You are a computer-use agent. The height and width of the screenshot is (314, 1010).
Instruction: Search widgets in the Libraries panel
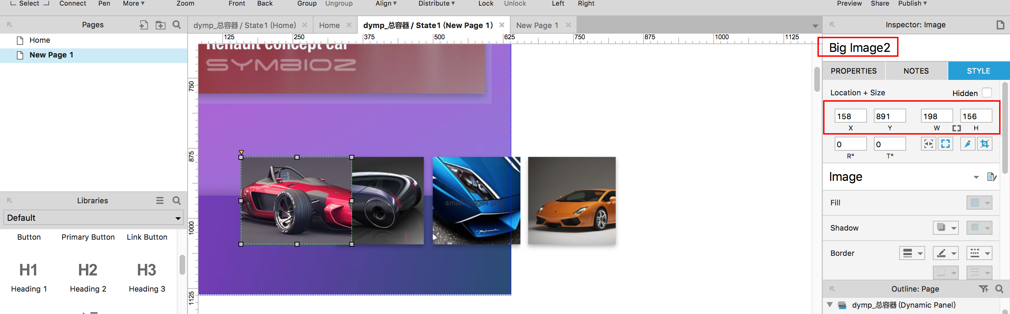pos(177,201)
